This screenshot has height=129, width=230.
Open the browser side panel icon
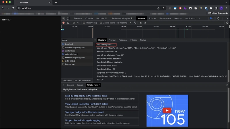(x=216, y=8)
